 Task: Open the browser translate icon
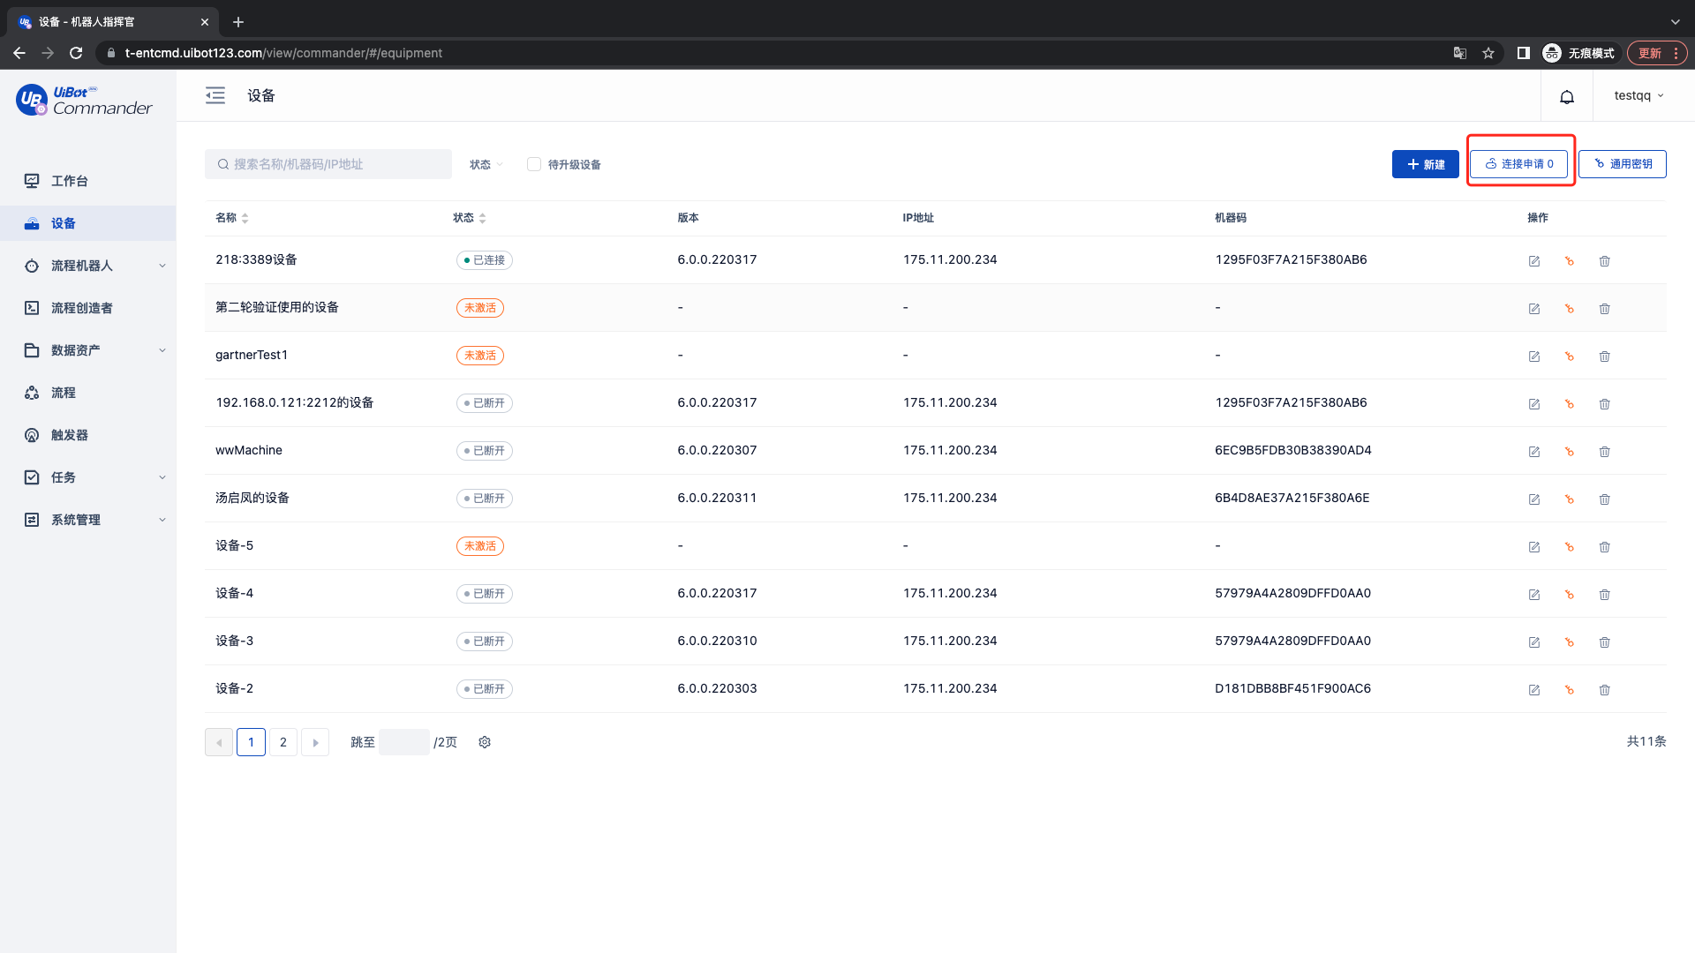tap(1460, 53)
